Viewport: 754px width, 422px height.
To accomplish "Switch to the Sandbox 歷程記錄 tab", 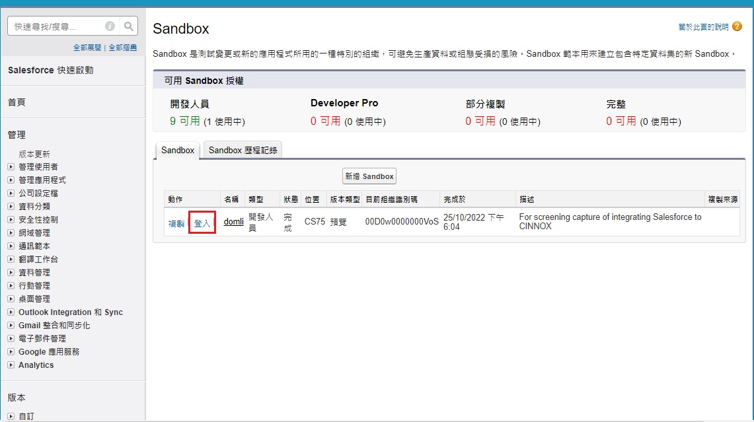I will click(243, 151).
